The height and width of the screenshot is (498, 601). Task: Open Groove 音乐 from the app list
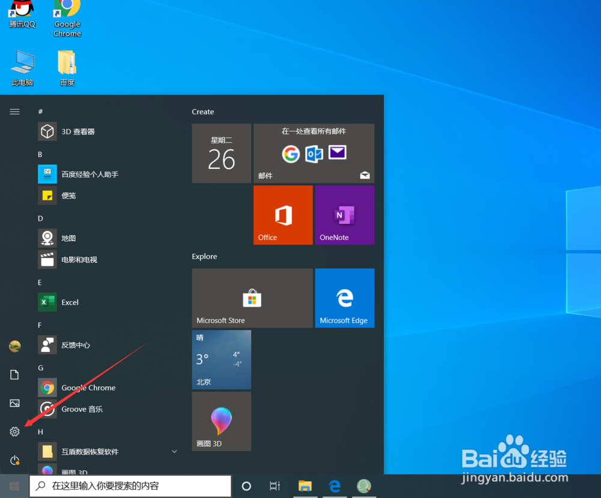click(x=81, y=409)
